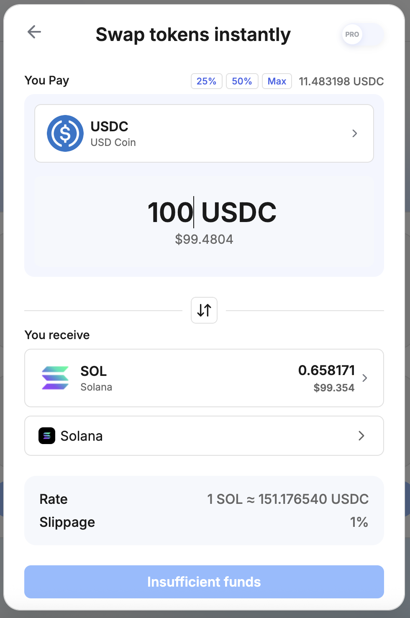This screenshot has width=410, height=618.
Task: Click the Slippage label
Action: pyautogui.click(x=67, y=522)
